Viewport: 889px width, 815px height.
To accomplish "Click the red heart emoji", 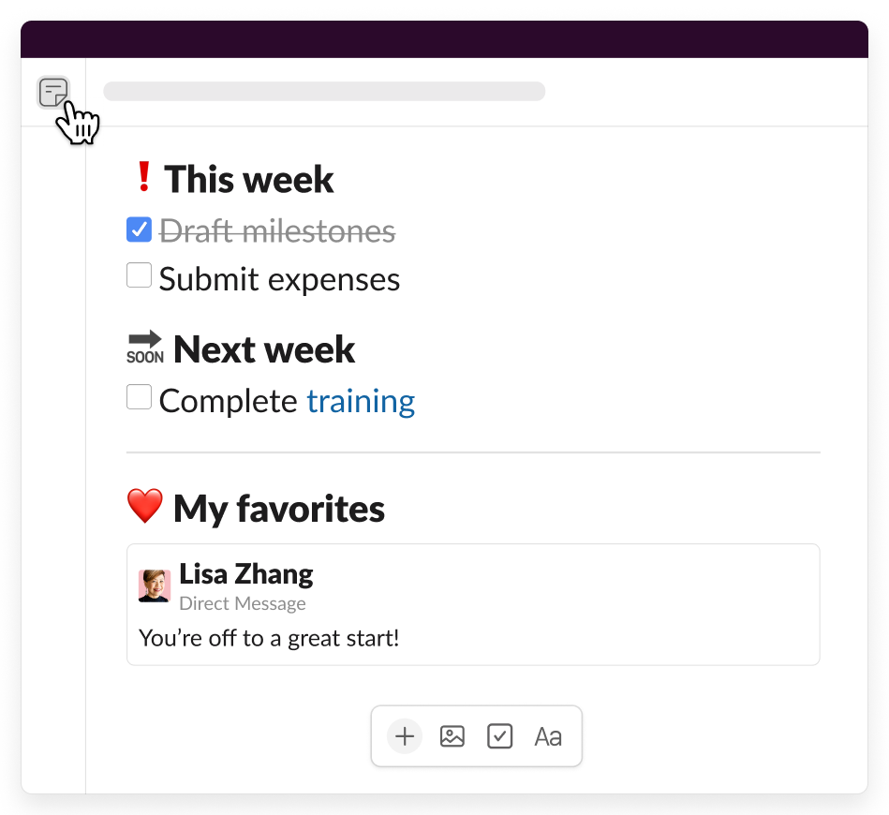I will pyautogui.click(x=145, y=507).
